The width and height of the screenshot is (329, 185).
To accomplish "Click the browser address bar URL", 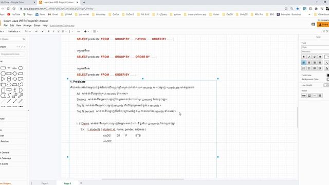I will pyautogui.click(x=59, y=9).
